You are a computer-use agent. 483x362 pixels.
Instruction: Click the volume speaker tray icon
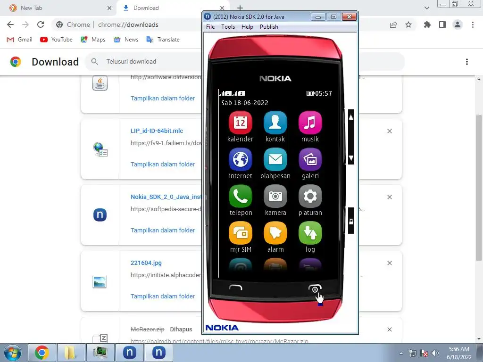pyautogui.click(x=435, y=353)
